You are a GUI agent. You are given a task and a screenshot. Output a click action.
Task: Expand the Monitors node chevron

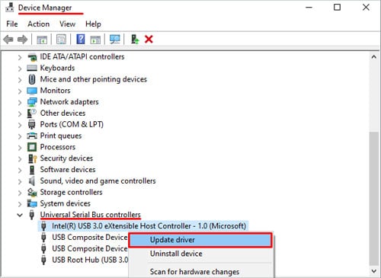20,91
